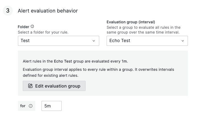The height and width of the screenshot is (116, 199).
Task: Click the for label text
Action: 23,106
